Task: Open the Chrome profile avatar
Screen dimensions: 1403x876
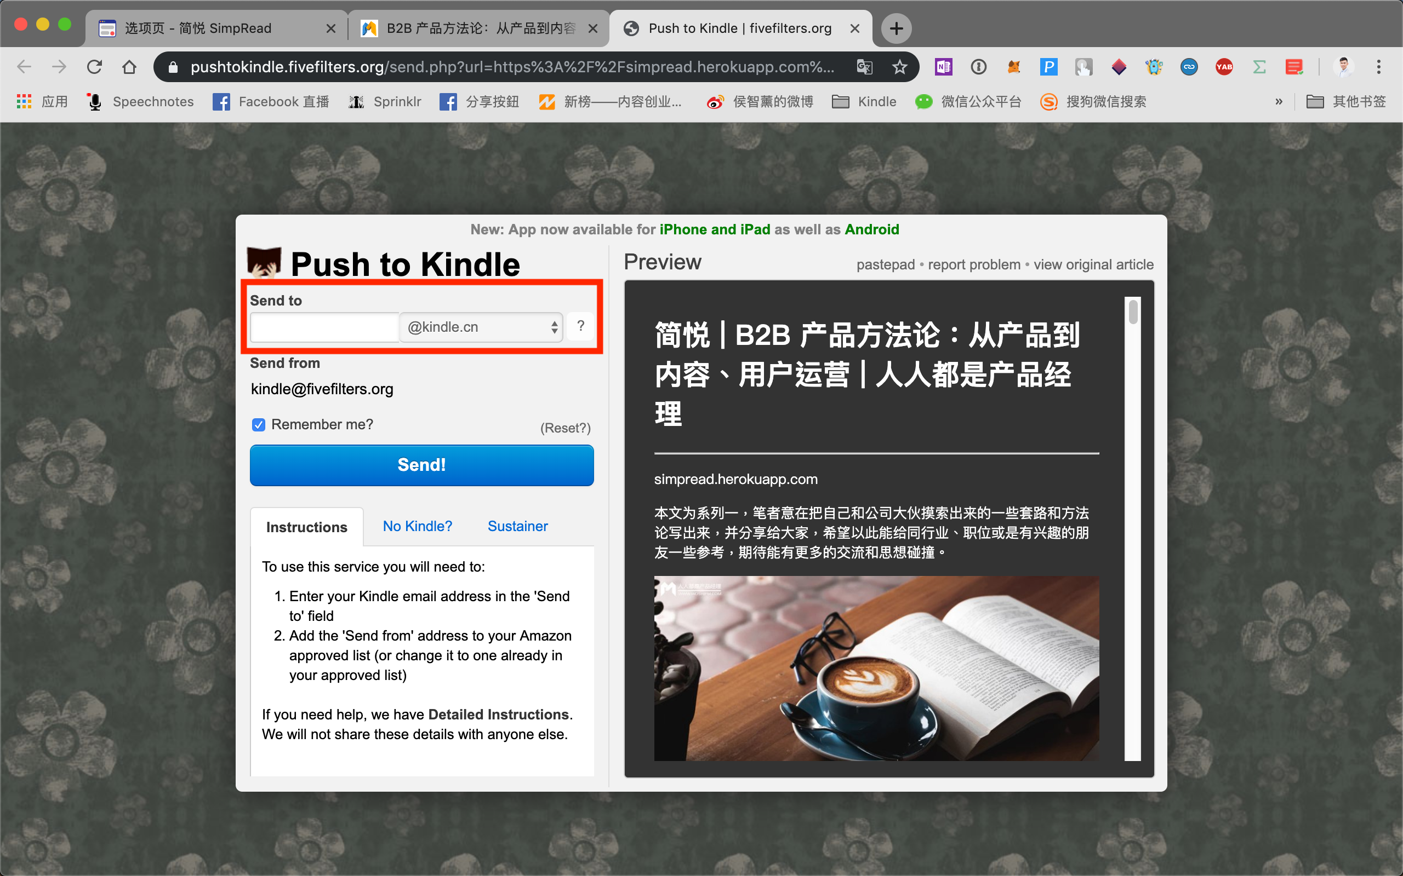Action: click(x=1343, y=67)
